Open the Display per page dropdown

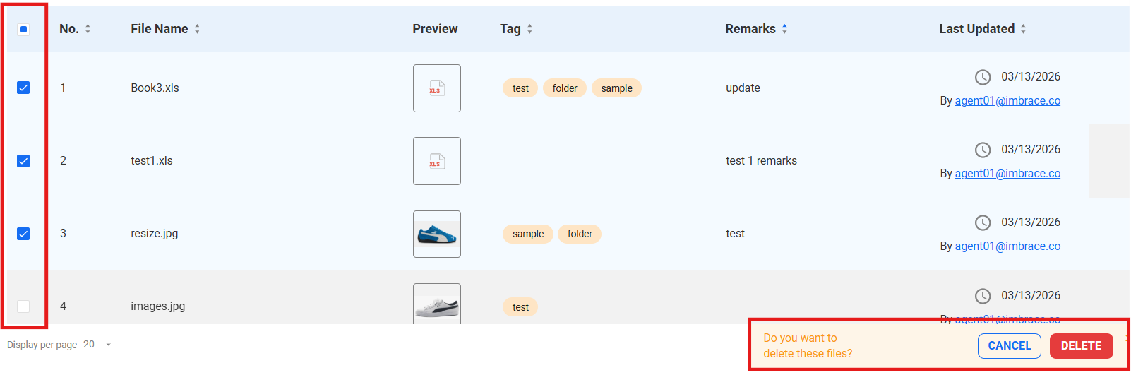[x=108, y=345]
